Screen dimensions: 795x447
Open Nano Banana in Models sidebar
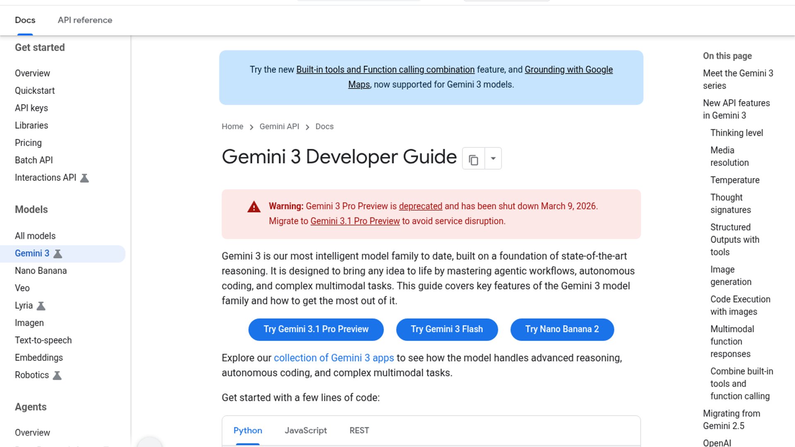[x=41, y=271]
